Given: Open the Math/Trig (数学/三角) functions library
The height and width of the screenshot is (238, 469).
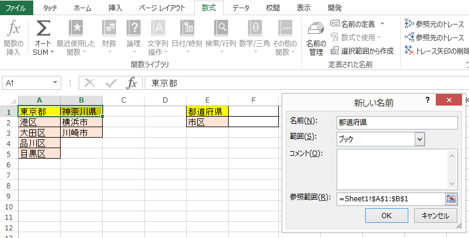Looking at the screenshot, I should (x=254, y=38).
